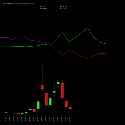This screenshot has height=125, width=125.
Task: Click the 26 Feb date label
Action: click(x=17, y=119)
